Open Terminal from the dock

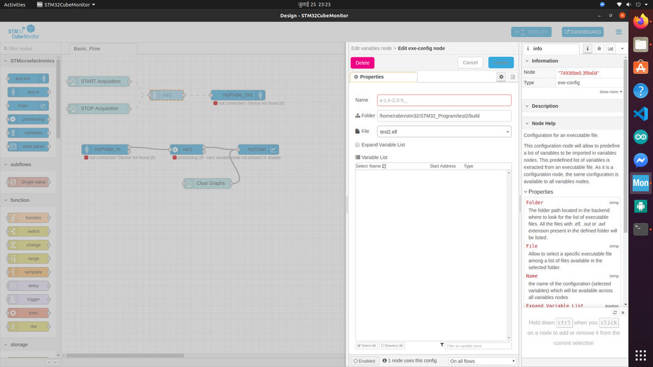pos(641,229)
